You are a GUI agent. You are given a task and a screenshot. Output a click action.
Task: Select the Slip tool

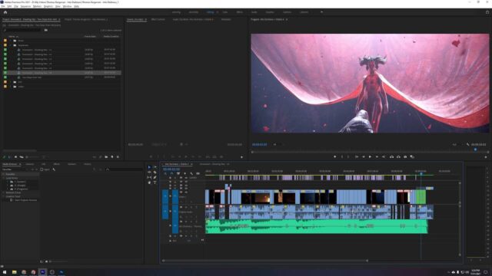tap(149, 177)
